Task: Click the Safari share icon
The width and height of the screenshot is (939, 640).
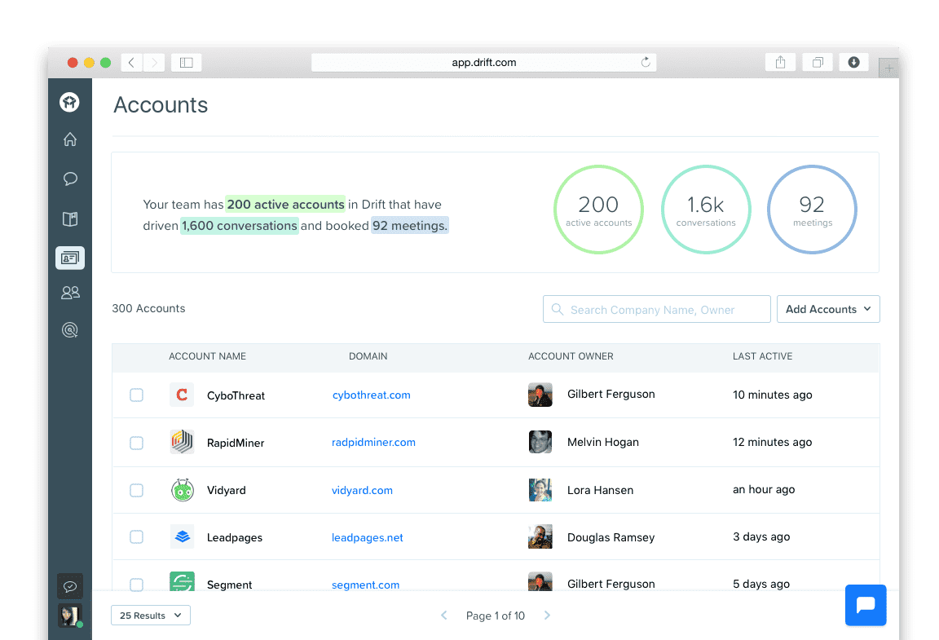Action: tap(780, 62)
